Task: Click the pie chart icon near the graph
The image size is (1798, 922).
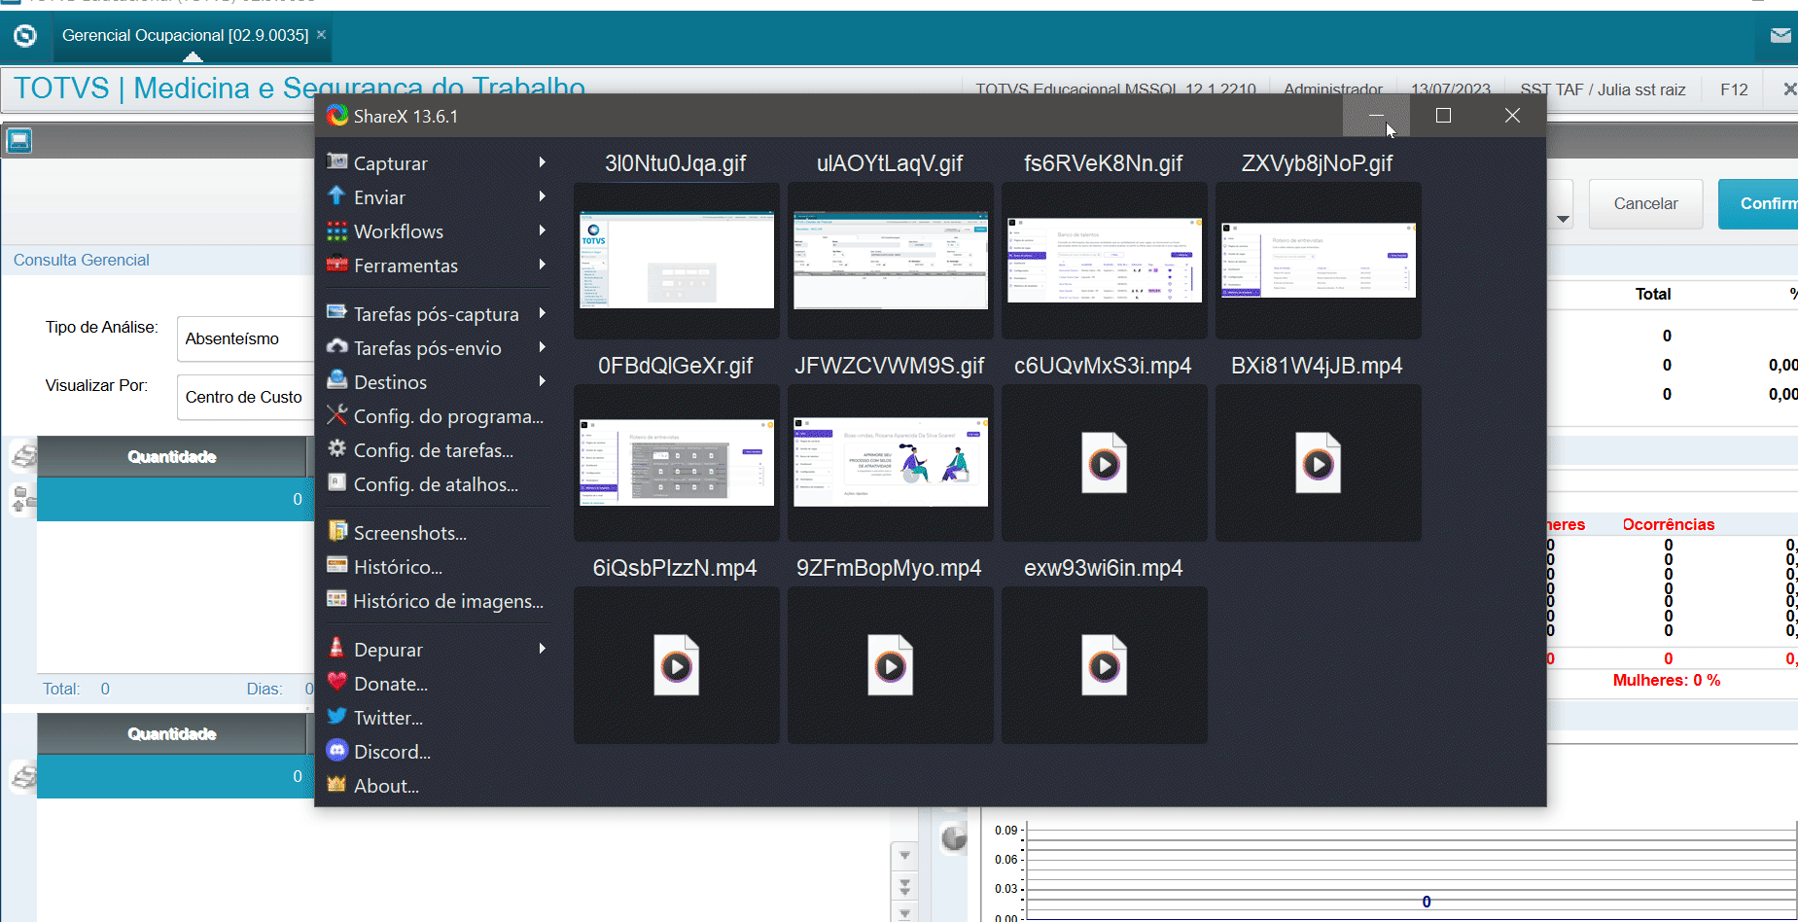Action: point(954,837)
